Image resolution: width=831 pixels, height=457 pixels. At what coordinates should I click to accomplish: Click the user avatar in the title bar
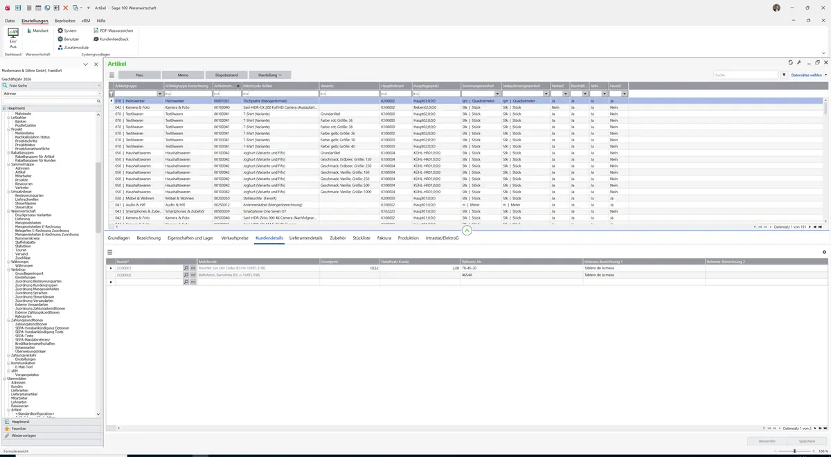pyautogui.click(x=776, y=8)
